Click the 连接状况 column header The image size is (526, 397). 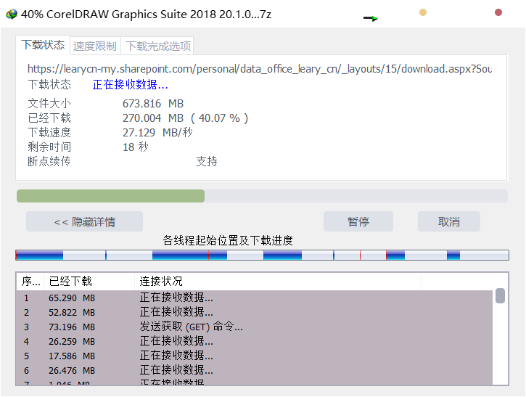pyautogui.click(x=278, y=281)
